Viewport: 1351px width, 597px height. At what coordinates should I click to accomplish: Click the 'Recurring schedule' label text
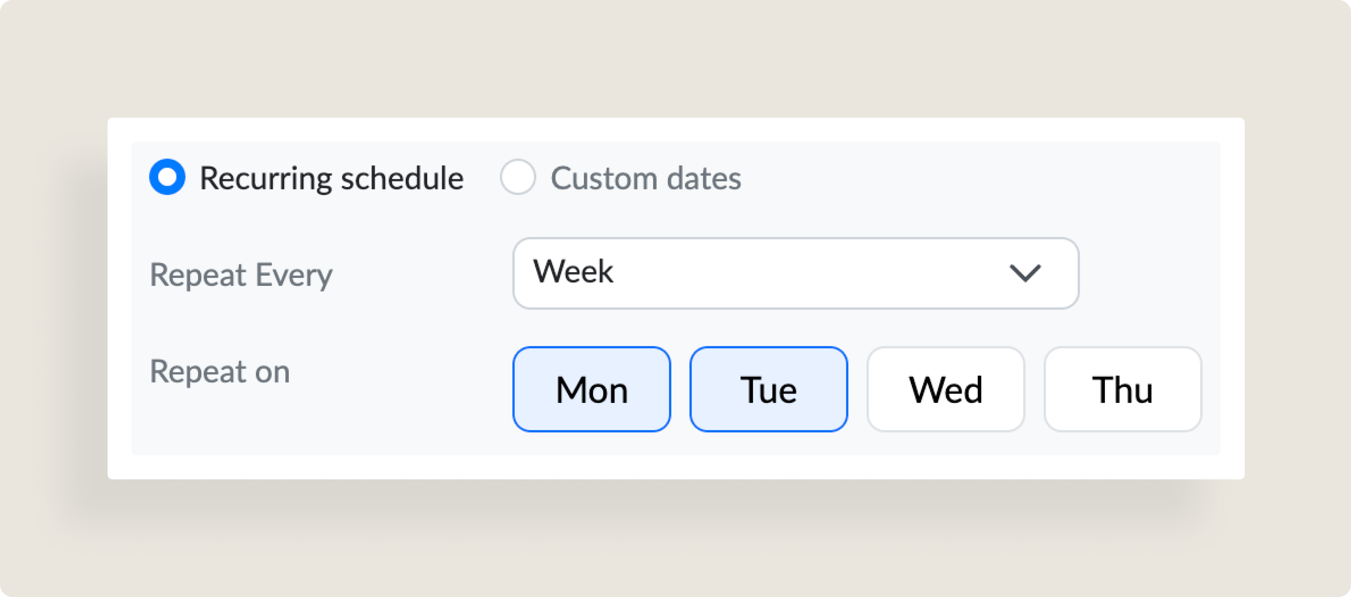pos(331,178)
